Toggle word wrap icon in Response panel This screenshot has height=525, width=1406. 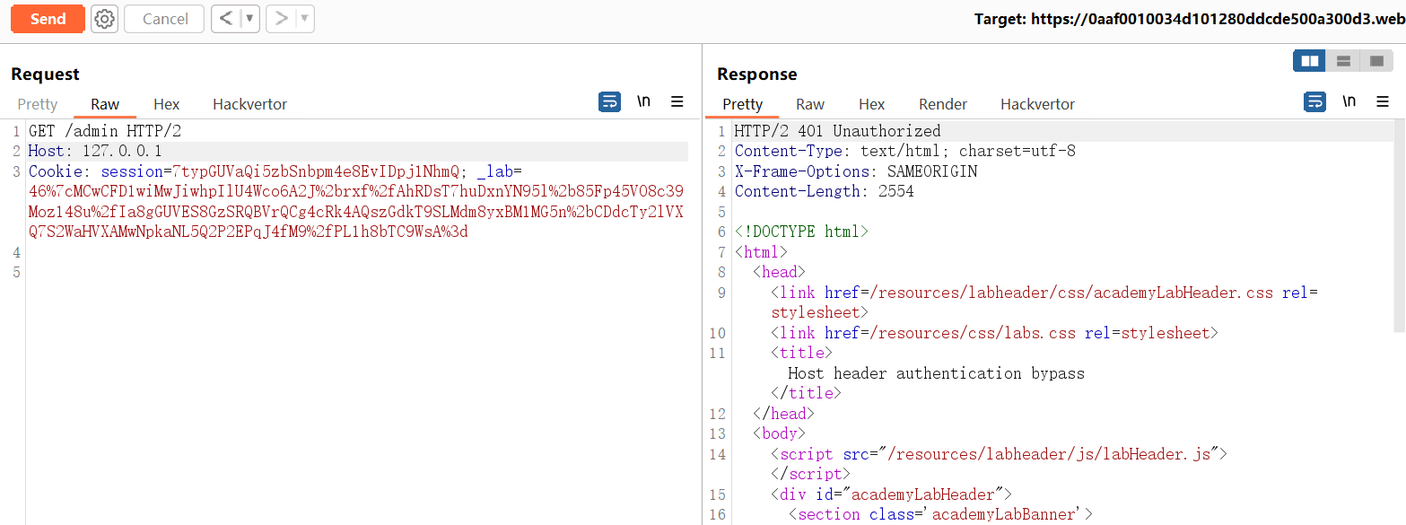(x=1314, y=102)
